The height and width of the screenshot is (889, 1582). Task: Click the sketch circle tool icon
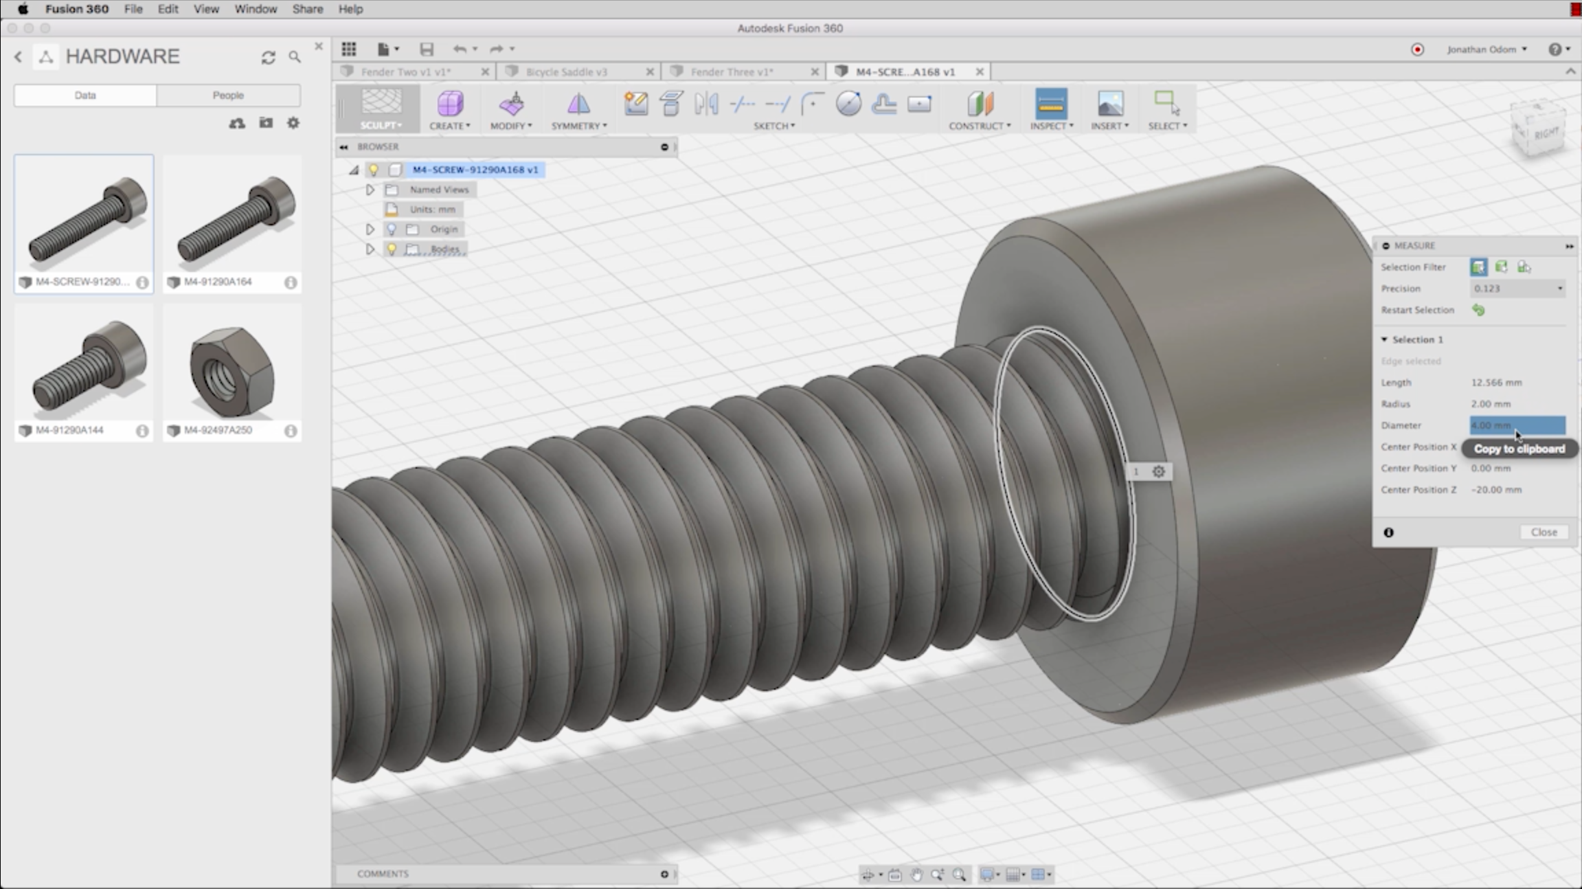click(848, 104)
